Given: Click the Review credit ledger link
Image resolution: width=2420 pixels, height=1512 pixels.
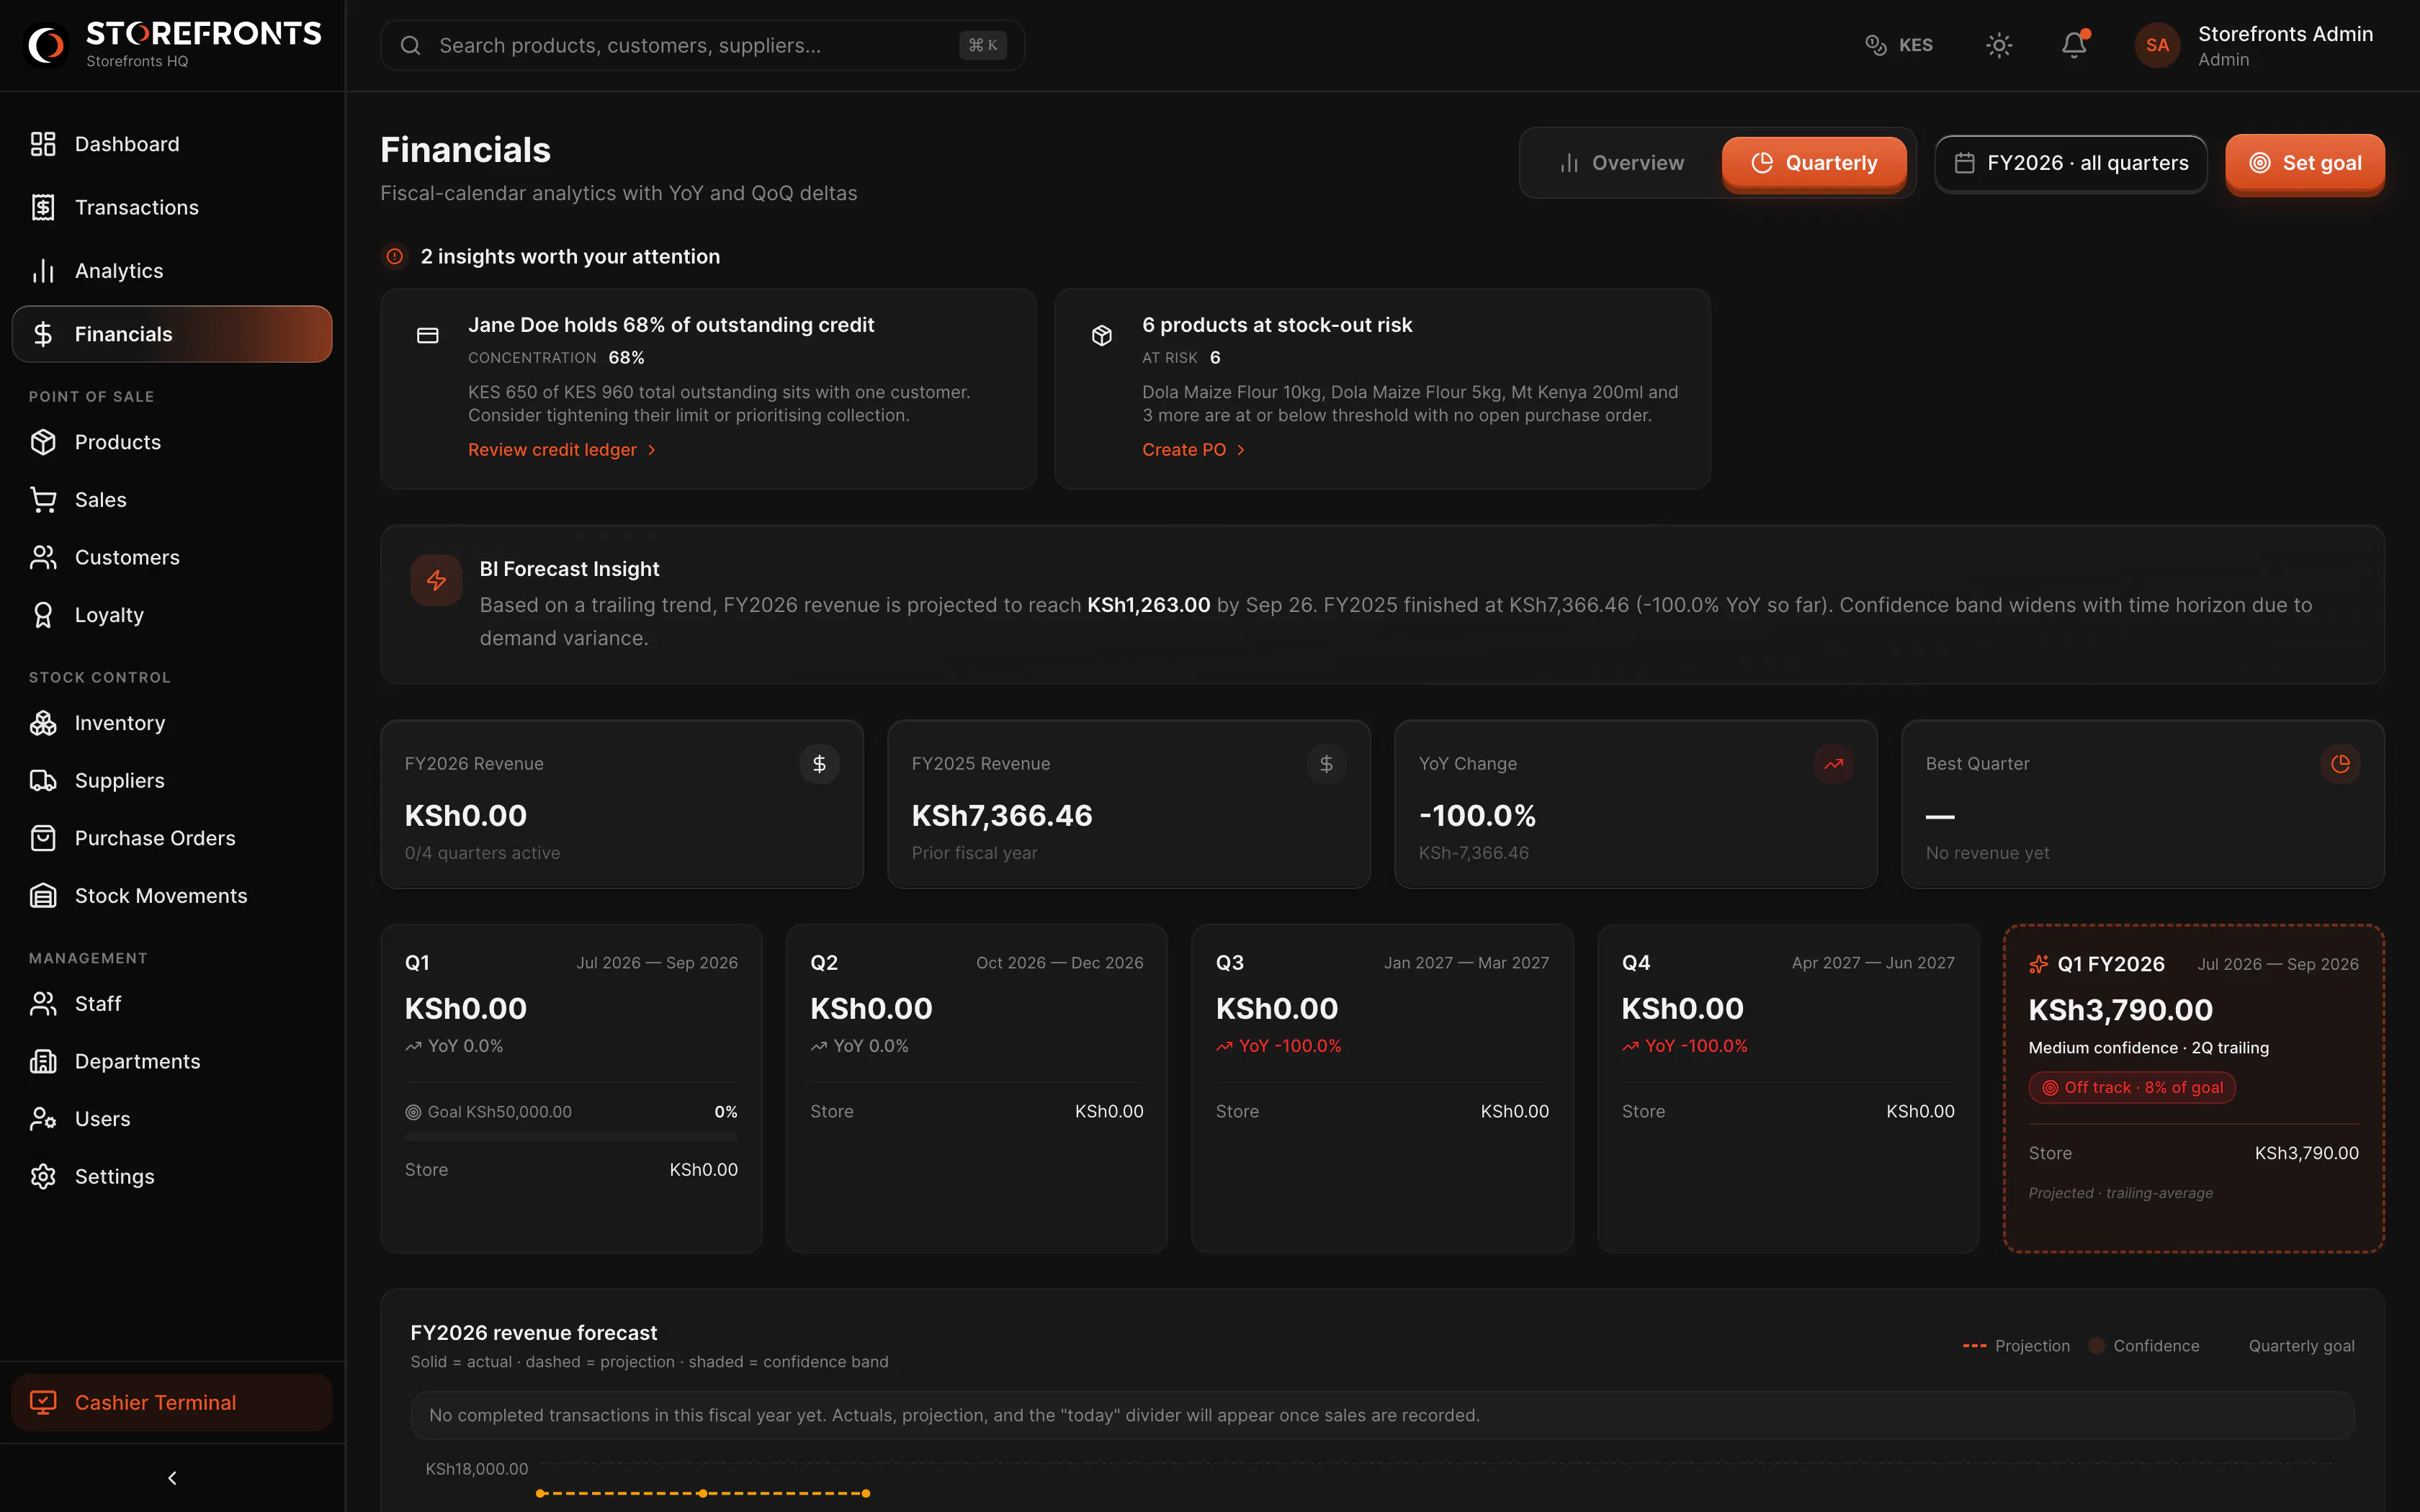Looking at the screenshot, I should [562, 450].
